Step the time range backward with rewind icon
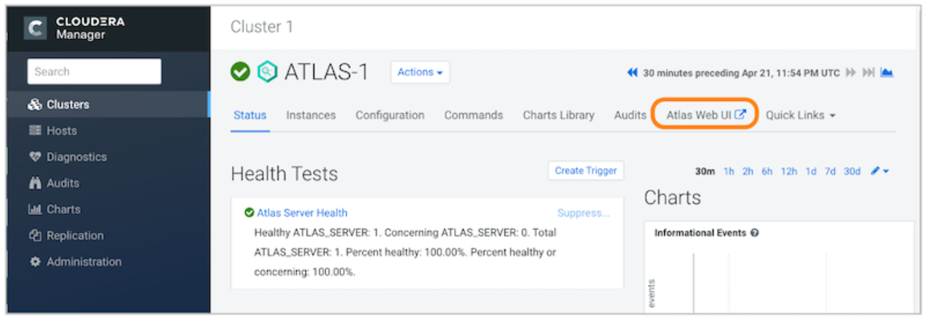The width and height of the screenshot is (928, 323). [632, 73]
